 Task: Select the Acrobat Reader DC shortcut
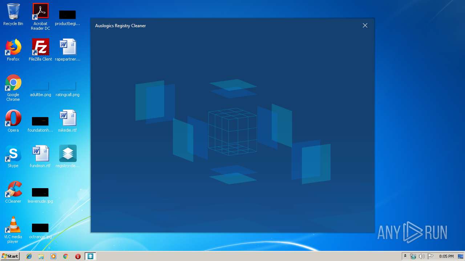pos(40,17)
